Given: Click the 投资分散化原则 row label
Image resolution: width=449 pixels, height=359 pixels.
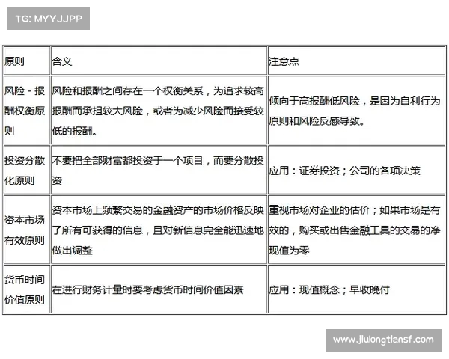Looking at the screenshot, I should coord(25,170).
